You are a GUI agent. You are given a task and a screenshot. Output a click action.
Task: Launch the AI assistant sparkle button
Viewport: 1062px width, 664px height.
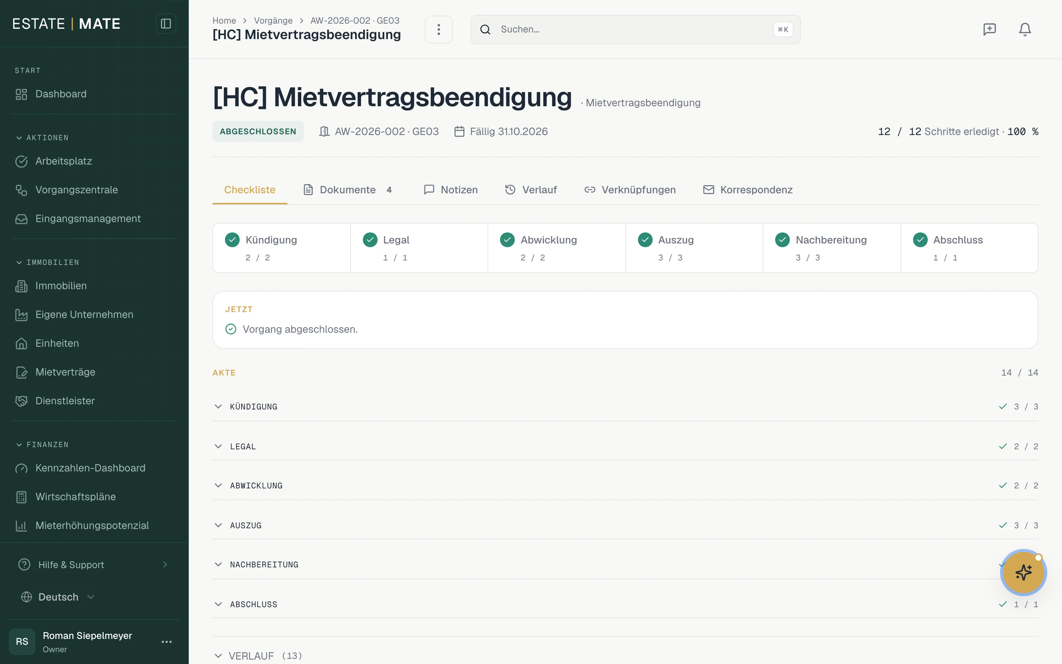[x=1023, y=572]
